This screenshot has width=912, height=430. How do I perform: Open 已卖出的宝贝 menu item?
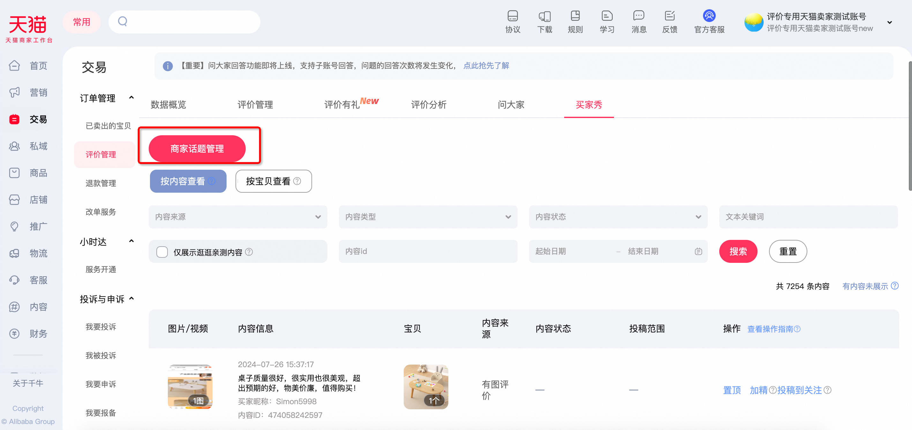click(x=108, y=126)
